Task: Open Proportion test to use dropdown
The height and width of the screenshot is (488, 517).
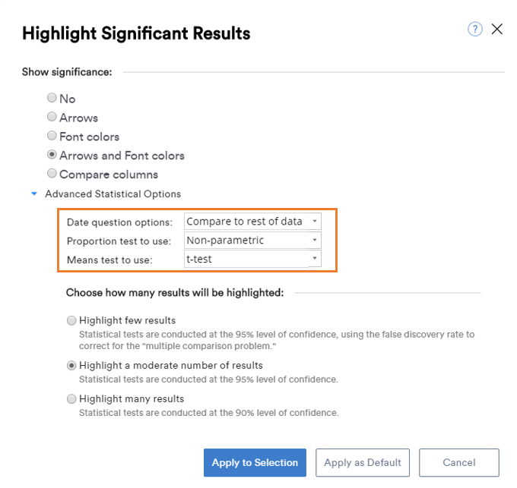Action: pyautogui.click(x=252, y=241)
